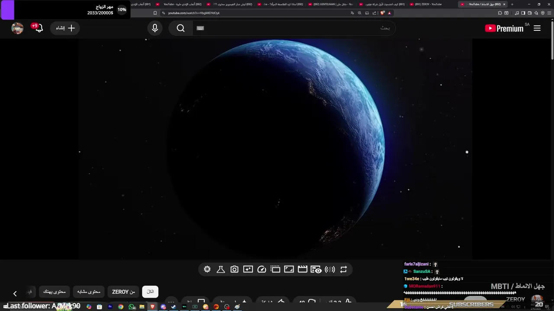Select the محتوى مشابه filter chip
Screen dimensions: 554x311
coord(89,292)
